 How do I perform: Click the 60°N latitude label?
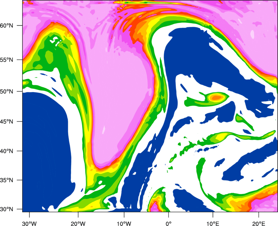(x=7, y=25)
